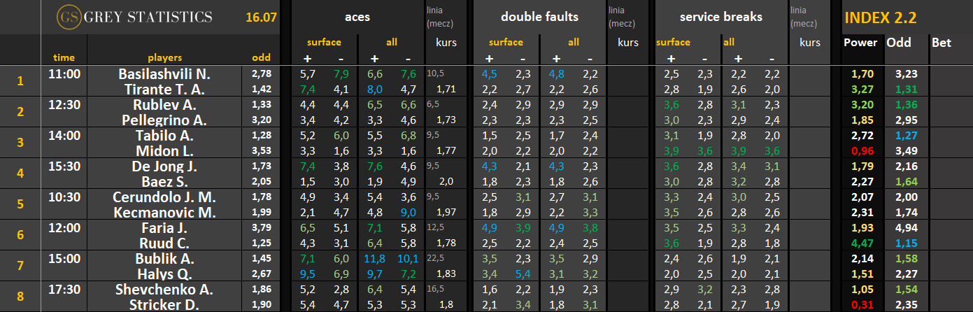Click the Tirante T. A. player cell
Screen dimensions: 973x312
coord(164,89)
